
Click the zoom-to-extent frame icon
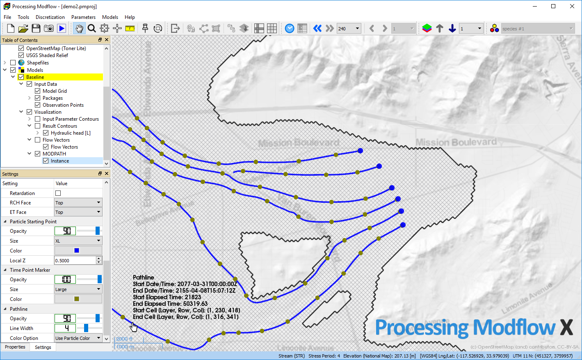[105, 28]
